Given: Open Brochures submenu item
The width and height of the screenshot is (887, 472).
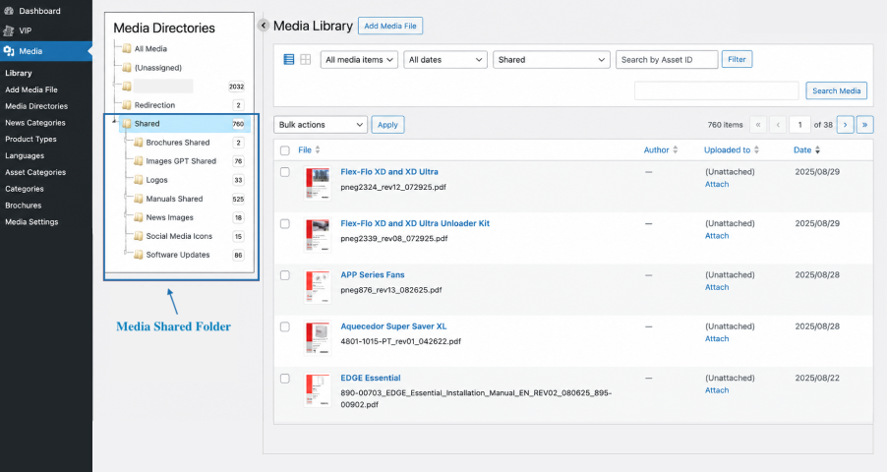Looking at the screenshot, I should 24,206.
